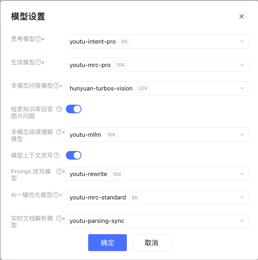
Task: Expand the 生成模型 youtu-mrc-pro dropdown
Action: click(157, 65)
